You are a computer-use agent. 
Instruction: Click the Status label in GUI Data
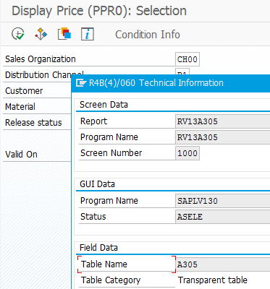pos(93,217)
